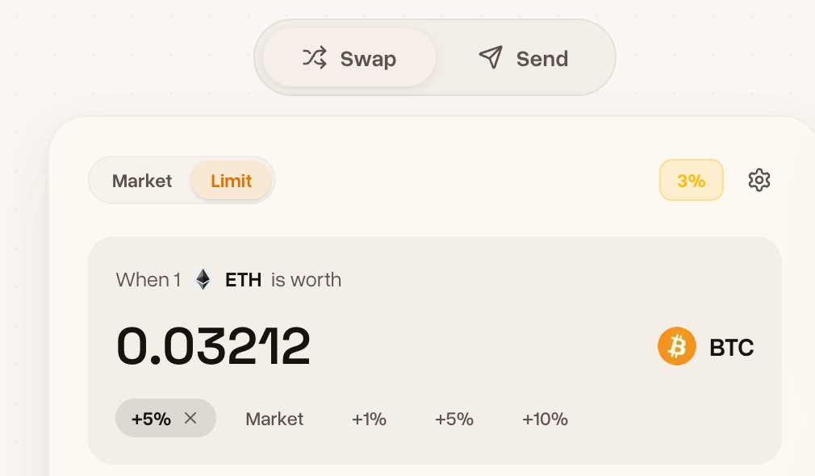Choose the unselected +5% price preset
Viewport: 815px width, 476px height.
pyautogui.click(x=453, y=420)
